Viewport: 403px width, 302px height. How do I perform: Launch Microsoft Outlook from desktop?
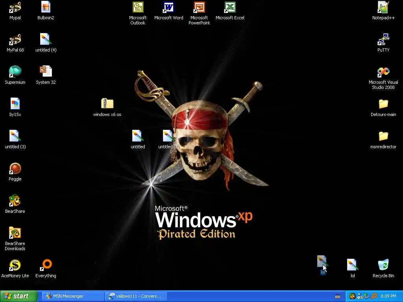point(138,13)
